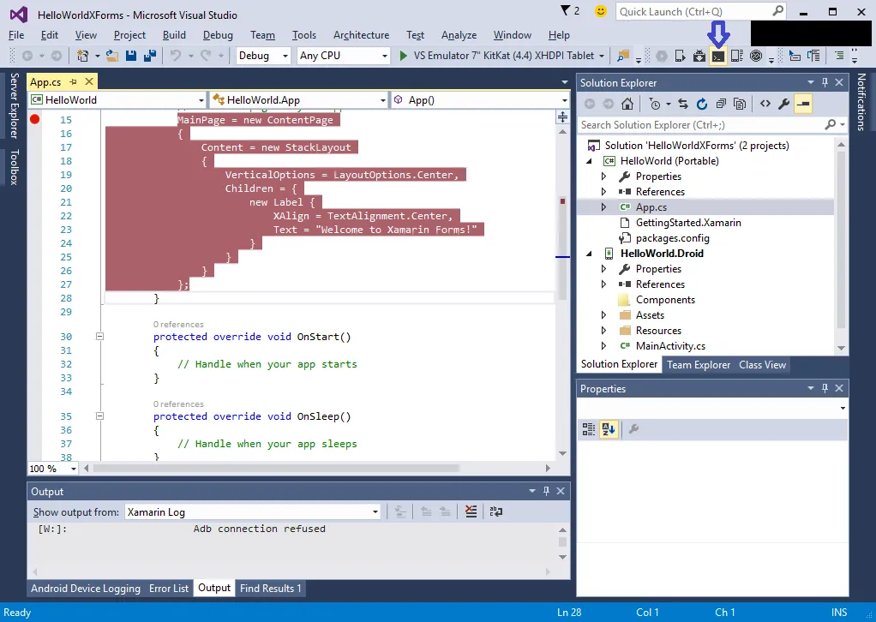Image resolution: width=876 pixels, height=622 pixels.
Task: Collapse the HelloWorld.Droid project node
Action: [x=589, y=254]
